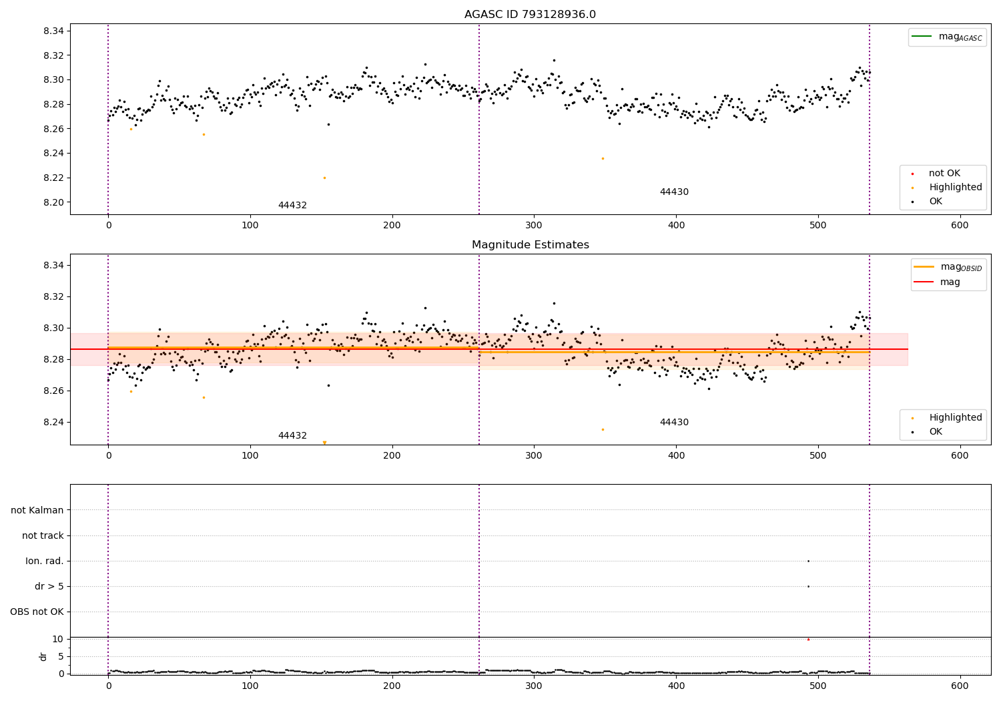
Task: Click 'Highlighted' in the top plot legend
Action: tap(956, 188)
